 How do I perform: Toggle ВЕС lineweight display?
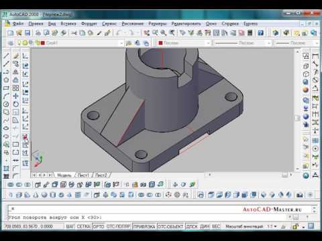pyautogui.click(x=216, y=226)
